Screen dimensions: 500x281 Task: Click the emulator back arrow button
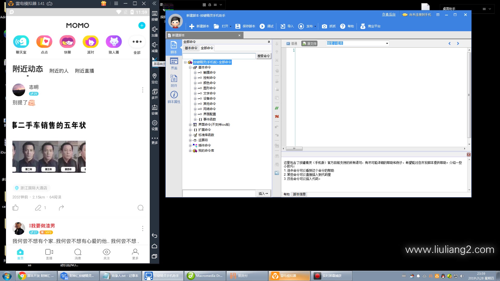coord(154,235)
